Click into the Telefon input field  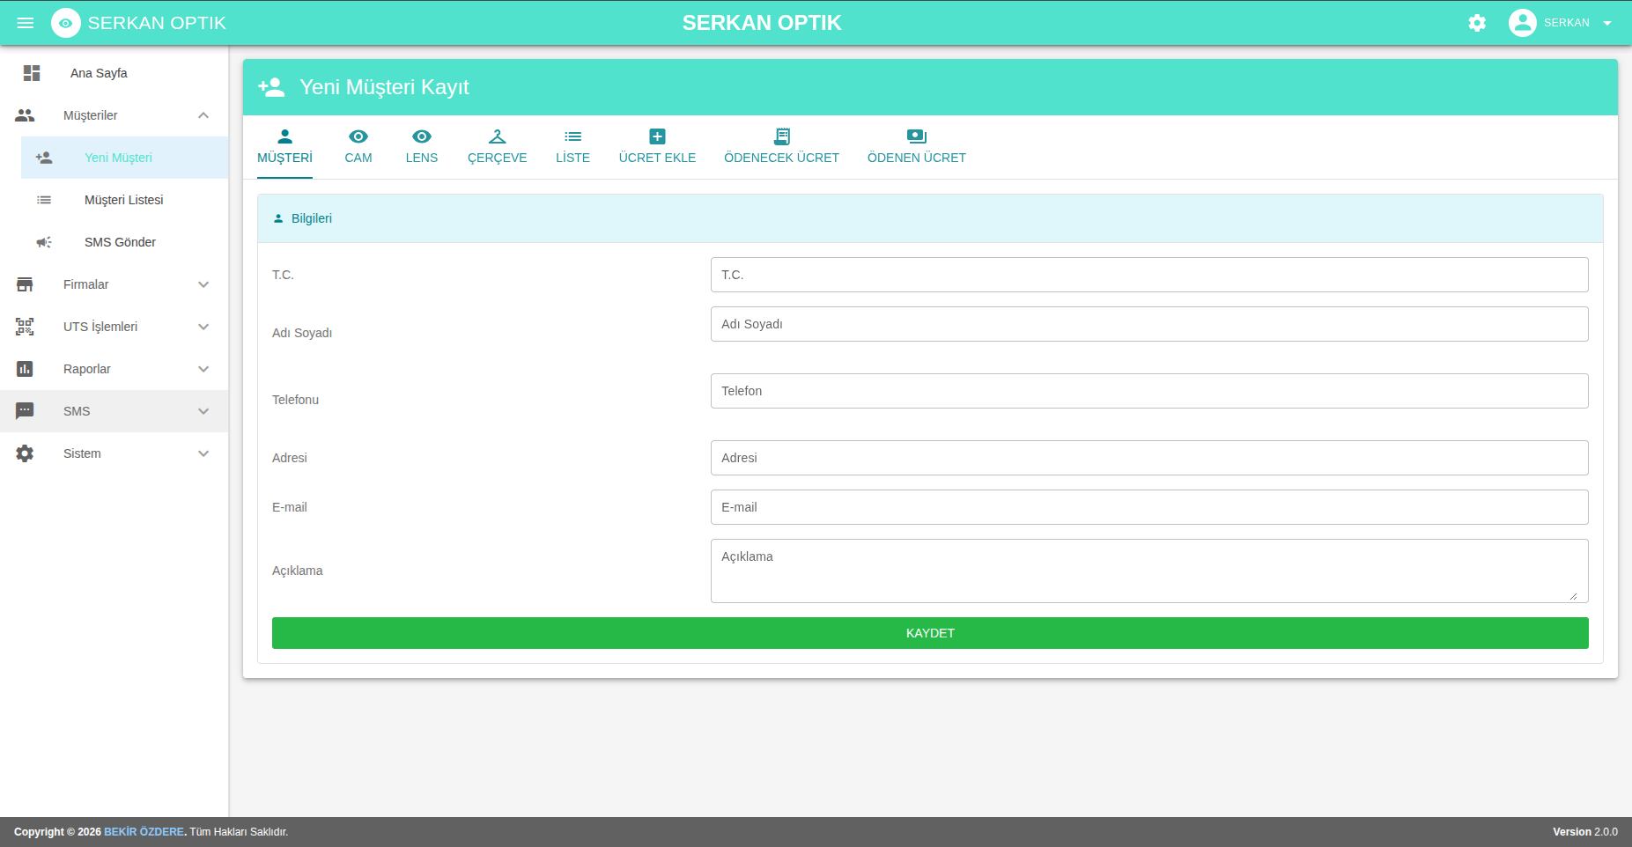click(1149, 391)
